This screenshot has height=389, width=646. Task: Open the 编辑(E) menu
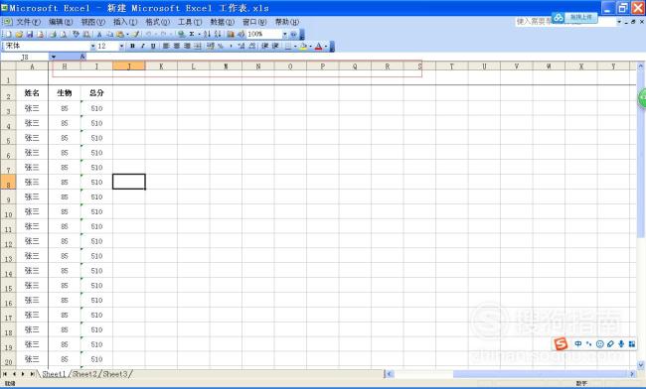point(61,22)
